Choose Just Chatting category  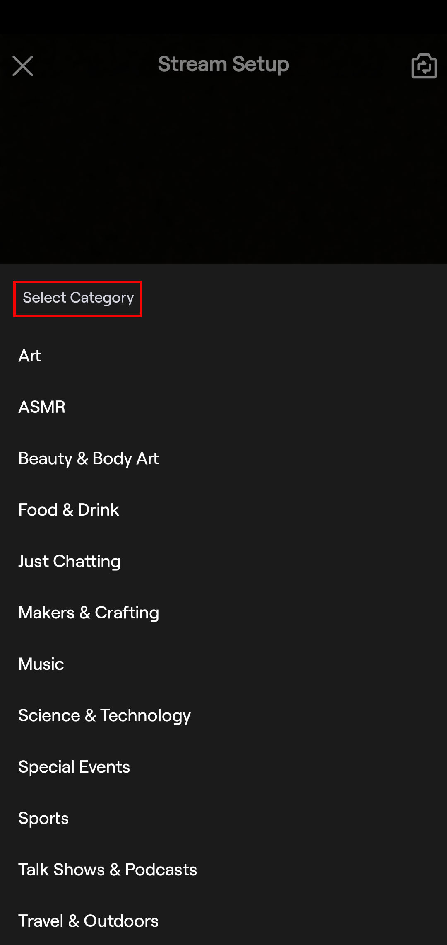(70, 561)
